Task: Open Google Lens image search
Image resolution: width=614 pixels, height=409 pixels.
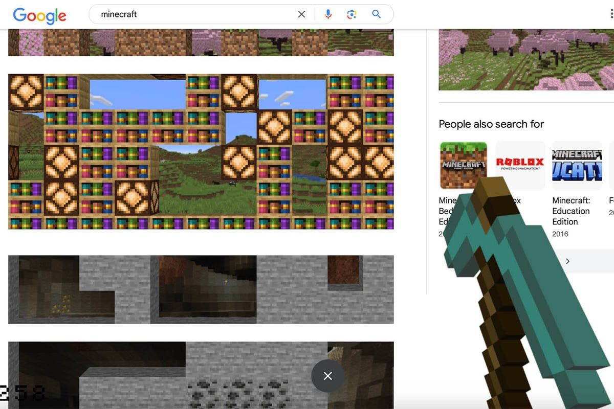Action: [x=352, y=14]
